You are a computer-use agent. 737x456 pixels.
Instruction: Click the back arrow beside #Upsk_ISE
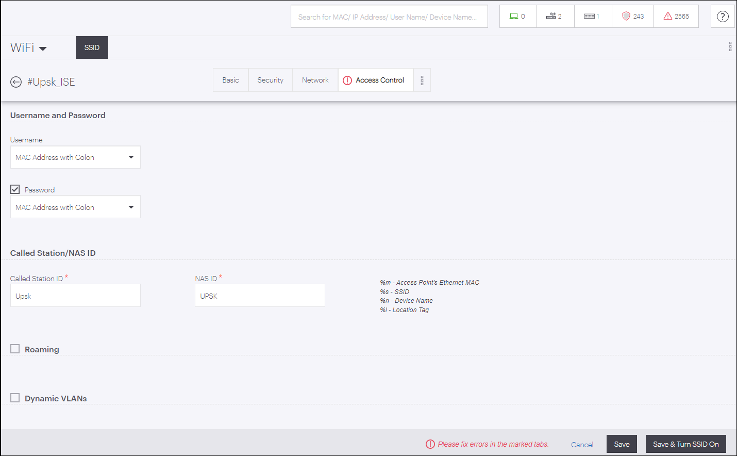[16, 82]
